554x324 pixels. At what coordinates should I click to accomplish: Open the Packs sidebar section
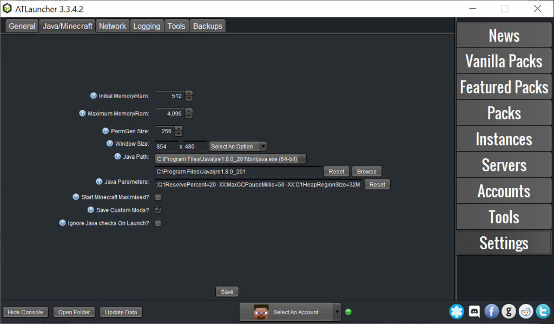pyautogui.click(x=504, y=113)
